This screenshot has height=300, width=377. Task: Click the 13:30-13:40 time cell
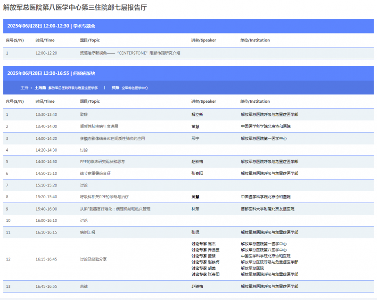(46, 114)
